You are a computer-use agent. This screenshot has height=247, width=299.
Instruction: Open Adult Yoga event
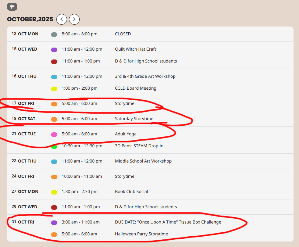125,134
